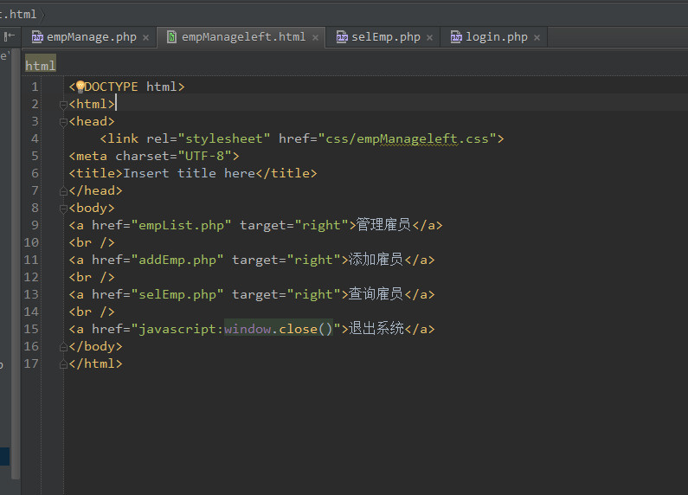688x495 pixels.
Task: Click the stylesheet rel attribute value
Action: click(224, 138)
